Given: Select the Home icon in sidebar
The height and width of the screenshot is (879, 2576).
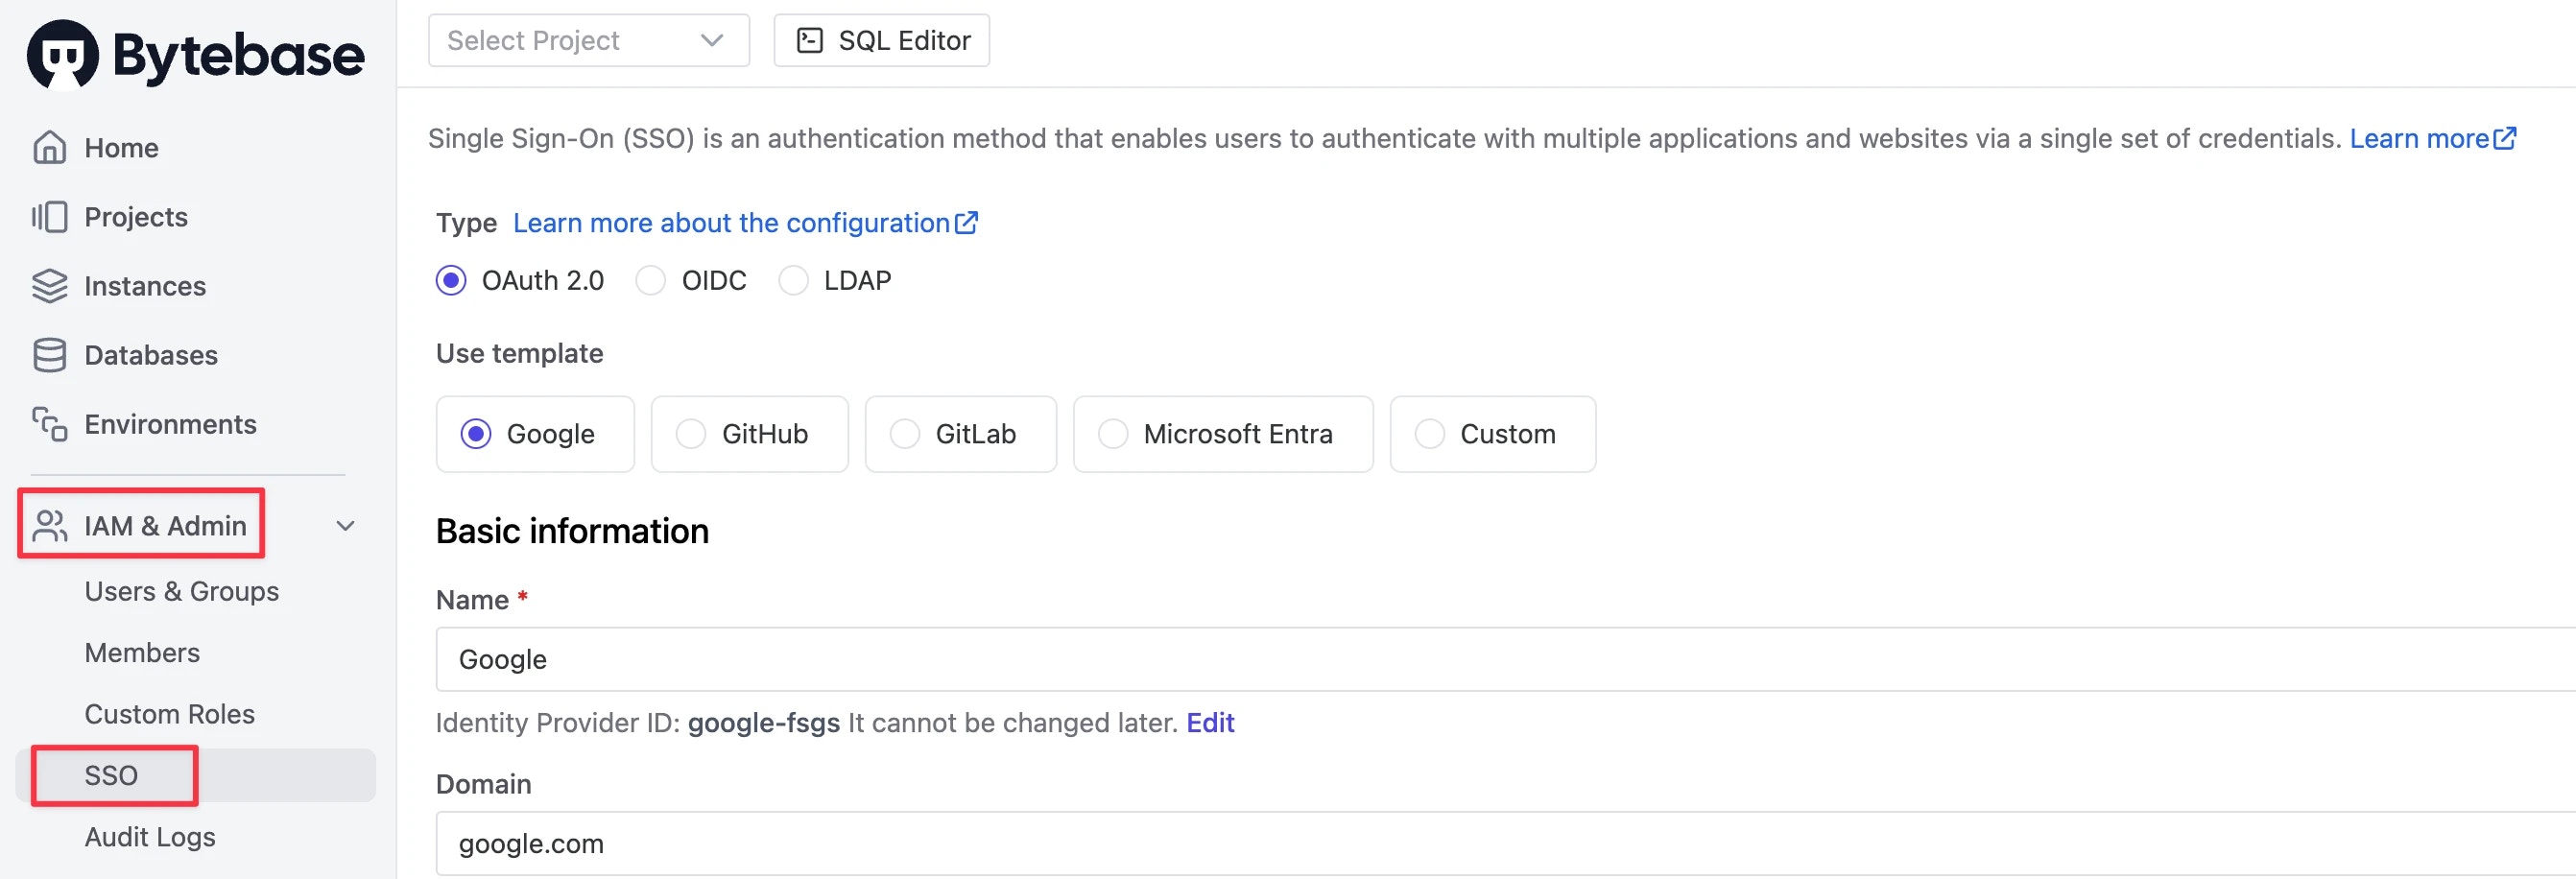Looking at the screenshot, I should coord(49,147).
